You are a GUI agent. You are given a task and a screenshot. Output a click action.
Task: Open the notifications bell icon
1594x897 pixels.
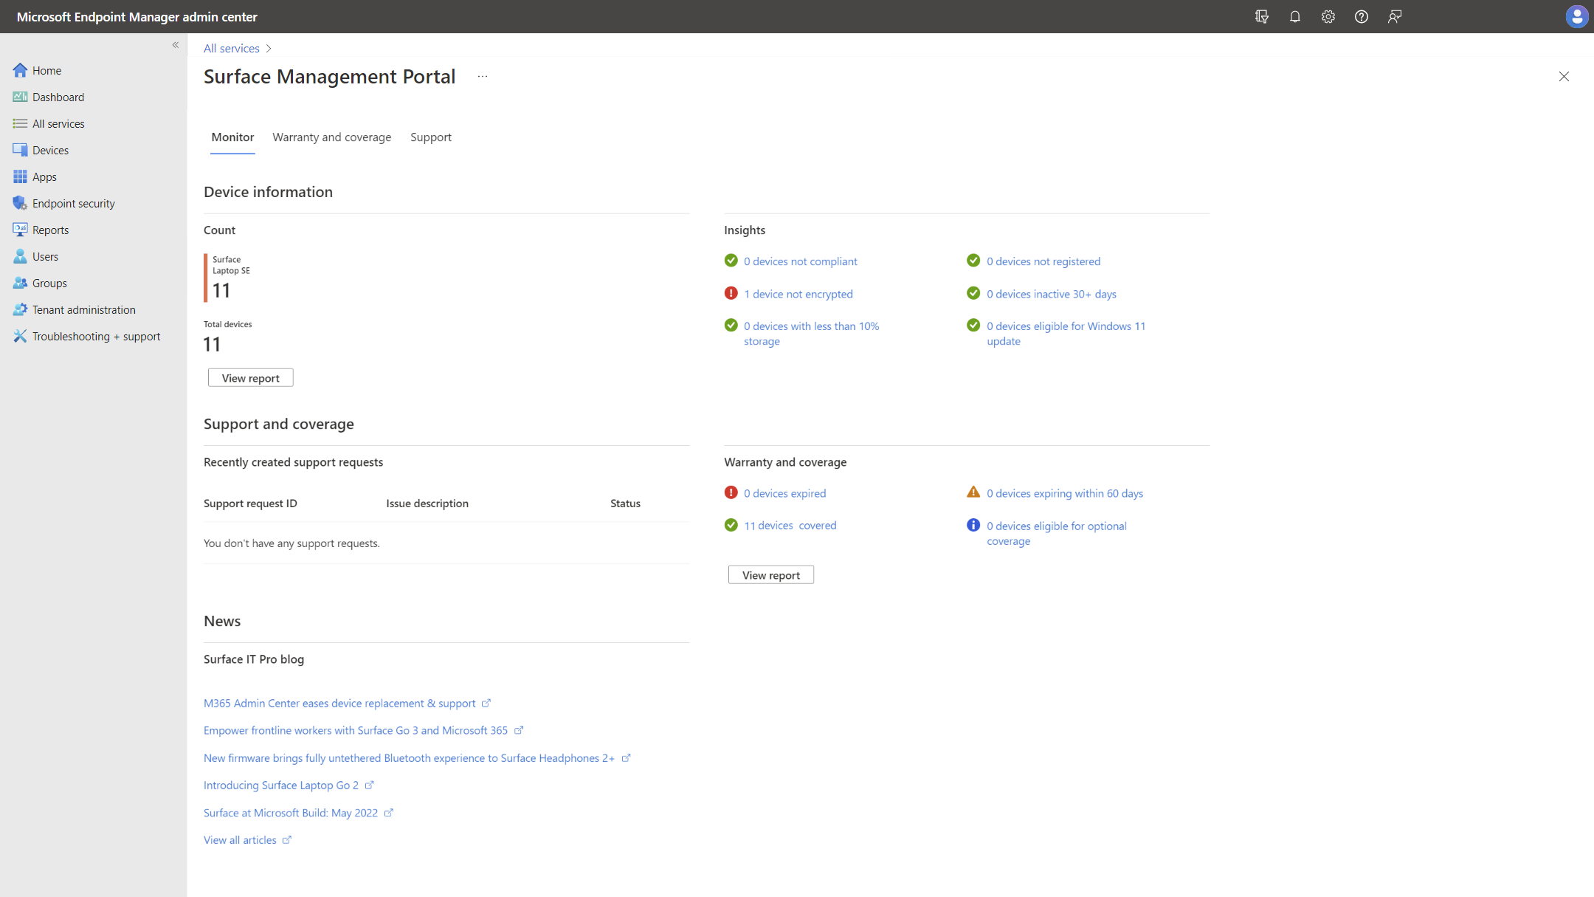tap(1294, 16)
